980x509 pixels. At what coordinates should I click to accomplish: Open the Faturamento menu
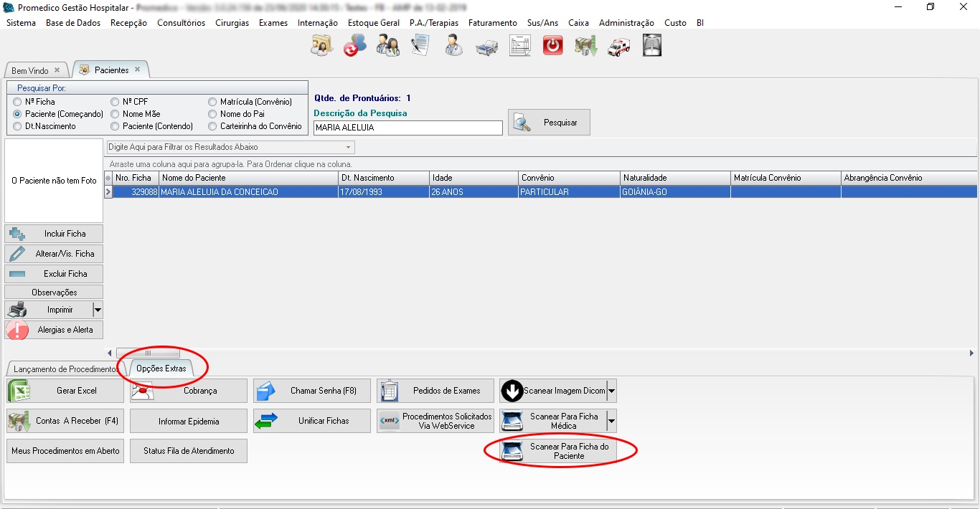coord(492,23)
